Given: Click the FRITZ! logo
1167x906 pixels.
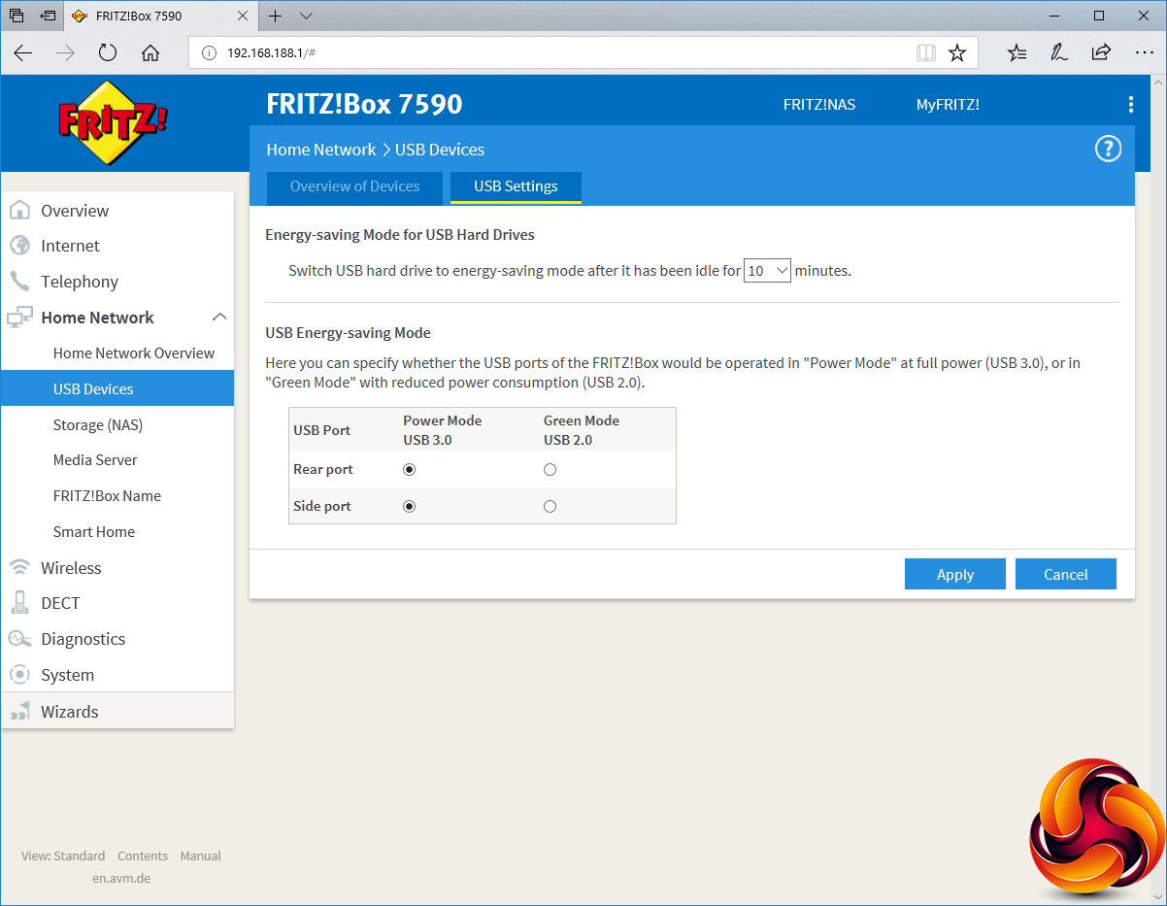Looking at the screenshot, I should click(114, 123).
